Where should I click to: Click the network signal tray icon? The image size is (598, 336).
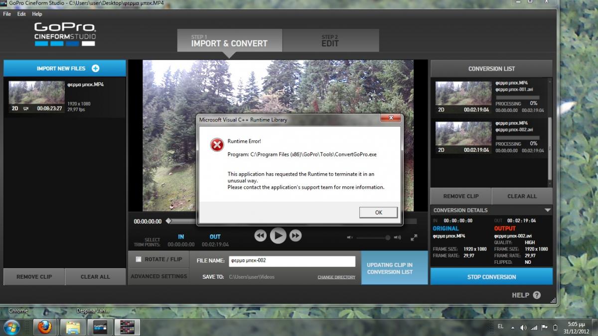[534, 328]
